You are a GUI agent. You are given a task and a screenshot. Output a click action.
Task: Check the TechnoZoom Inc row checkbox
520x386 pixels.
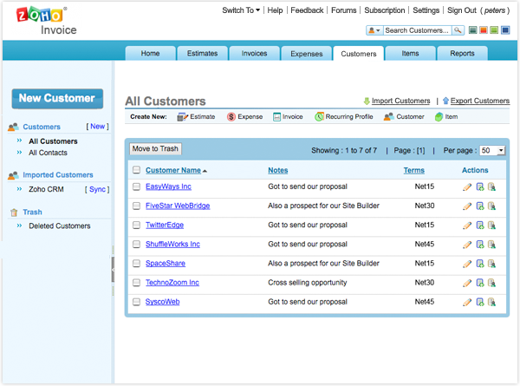pyautogui.click(x=136, y=283)
